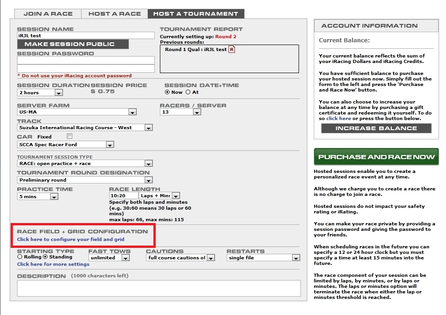Focus the second Session Password confirmation field
The image size is (446, 315).
(x=86, y=69)
